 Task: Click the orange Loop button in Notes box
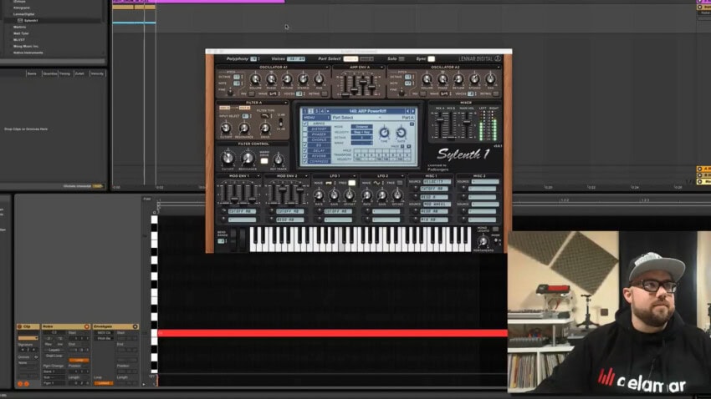[79, 361]
